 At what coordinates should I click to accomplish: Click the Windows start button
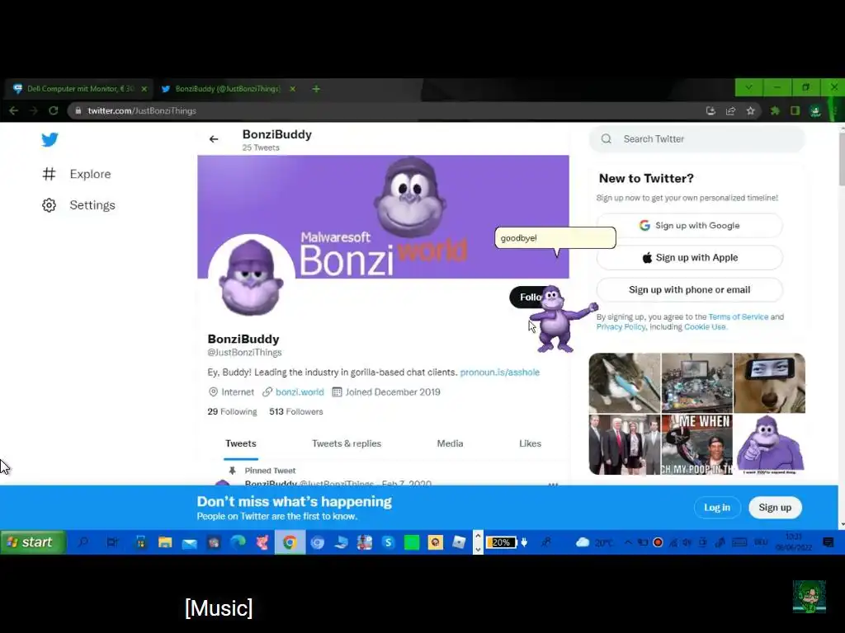(33, 542)
